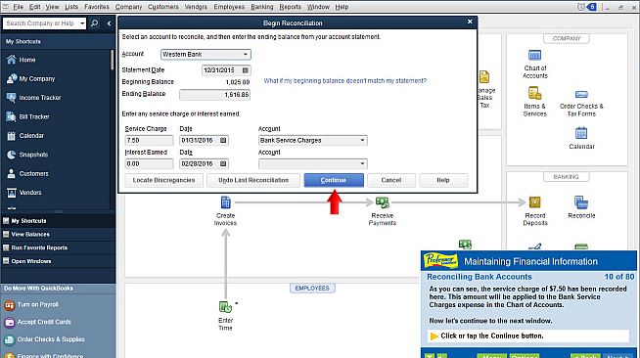The width and height of the screenshot is (640, 358).
Task: Open the Lists menu
Action: pos(71,7)
